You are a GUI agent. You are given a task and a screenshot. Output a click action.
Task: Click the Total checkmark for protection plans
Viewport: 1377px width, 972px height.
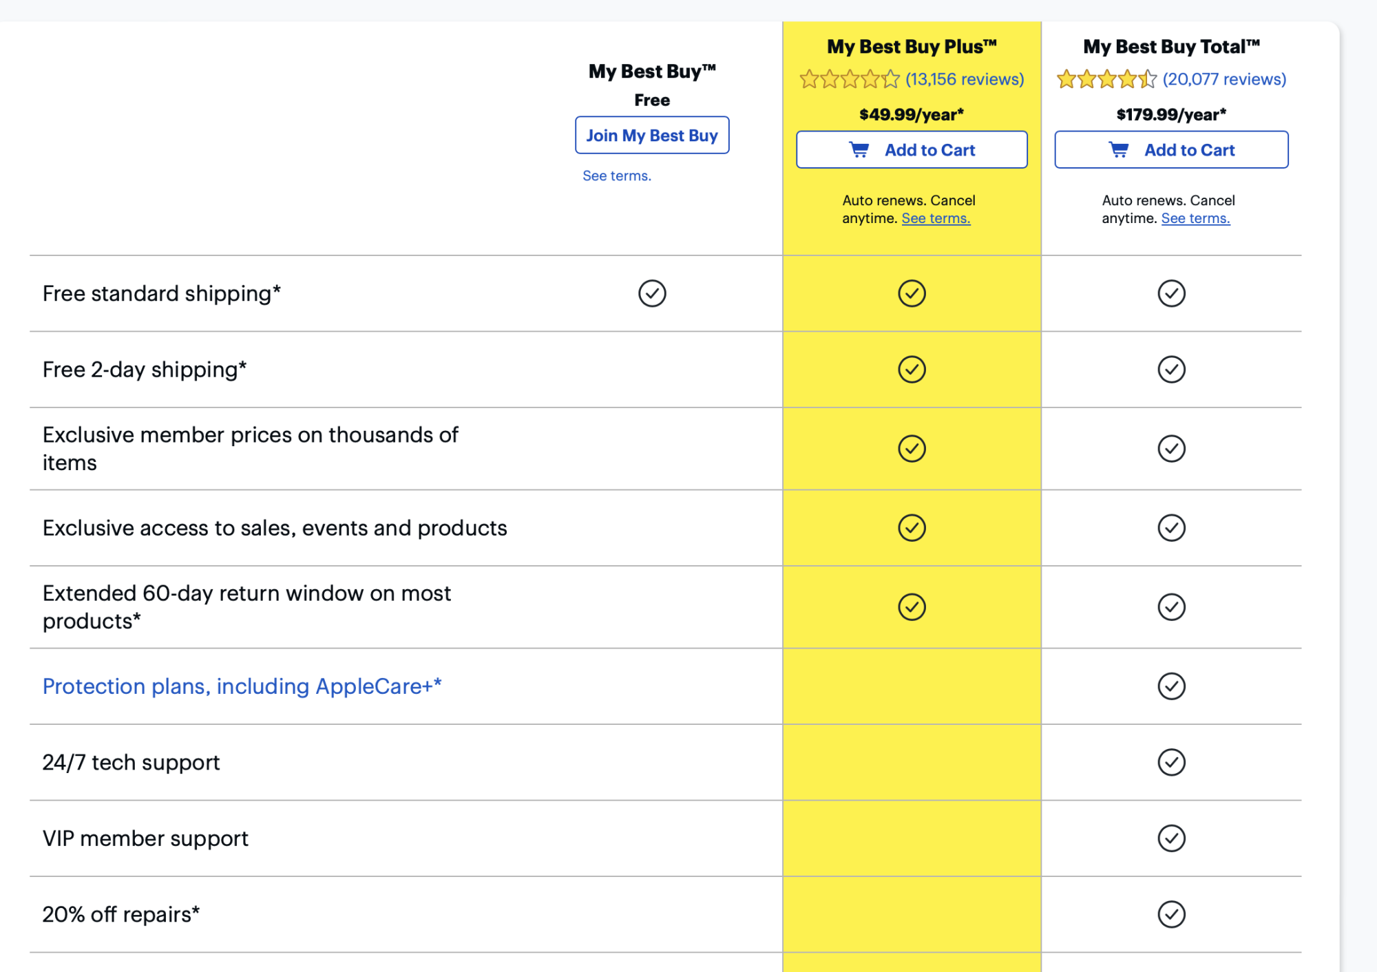tap(1170, 686)
